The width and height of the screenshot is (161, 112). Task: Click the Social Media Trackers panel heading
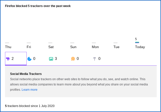click(26, 74)
